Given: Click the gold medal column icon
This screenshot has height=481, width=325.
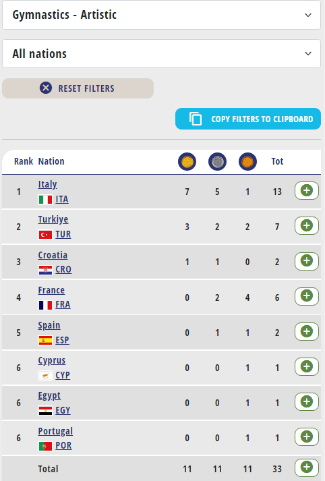Looking at the screenshot, I should pyautogui.click(x=187, y=161).
